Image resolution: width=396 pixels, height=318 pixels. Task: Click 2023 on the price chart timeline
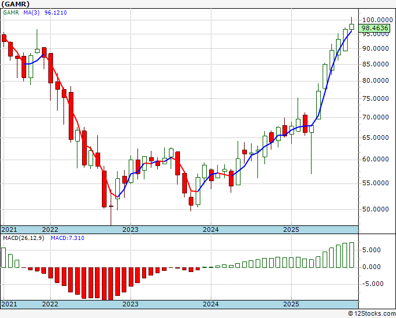click(x=130, y=229)
